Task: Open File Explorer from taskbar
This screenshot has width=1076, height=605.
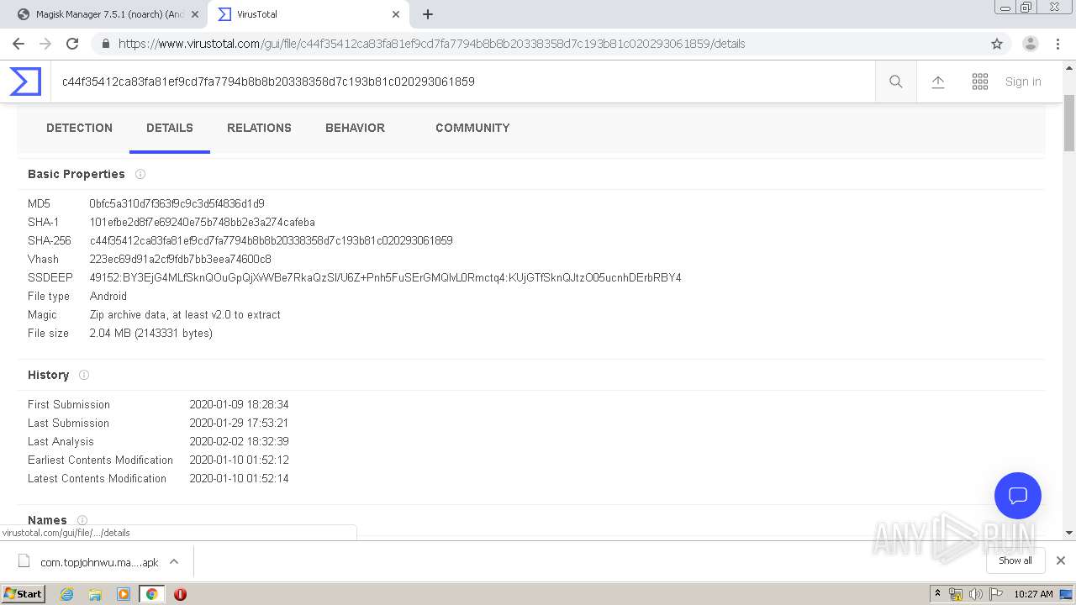Action: (95, 594)
